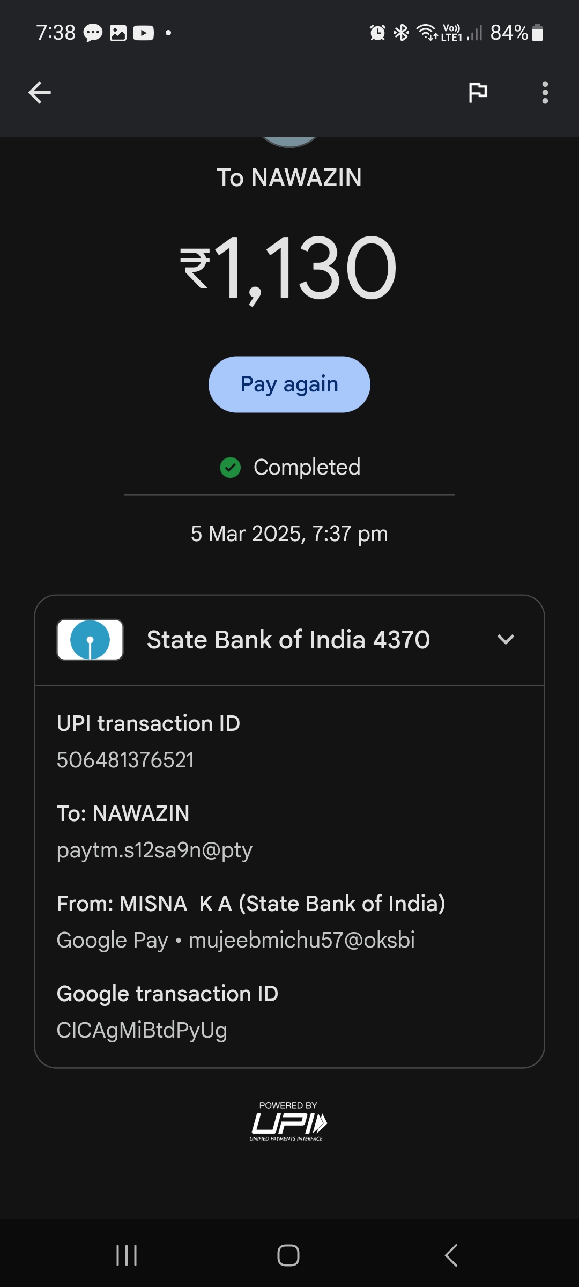Expand State Bank of India 4370 chevron
Screen dimensions: 579x1287
coord(506,640)
